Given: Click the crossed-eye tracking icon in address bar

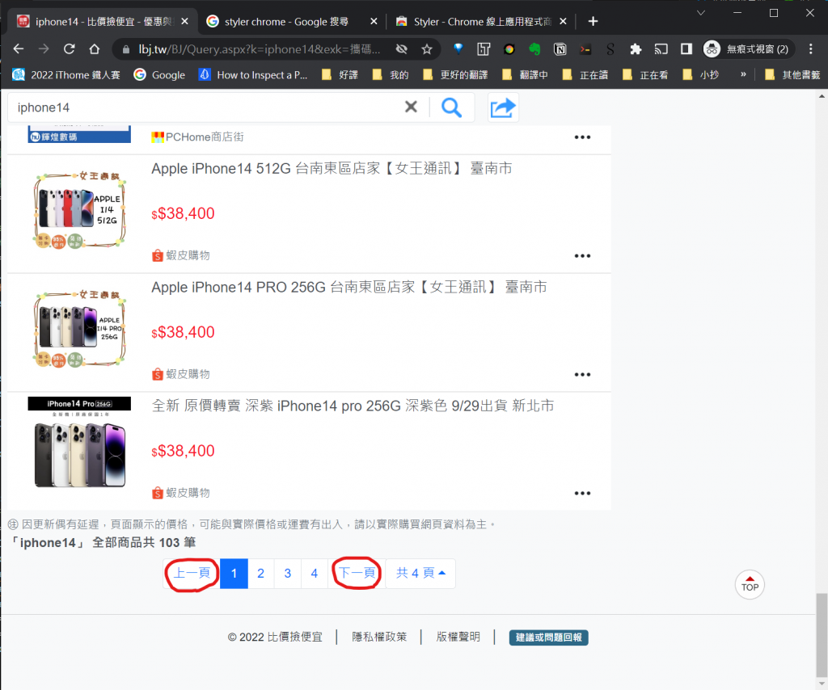Looking at the screenshot, I should pos(402,49).
